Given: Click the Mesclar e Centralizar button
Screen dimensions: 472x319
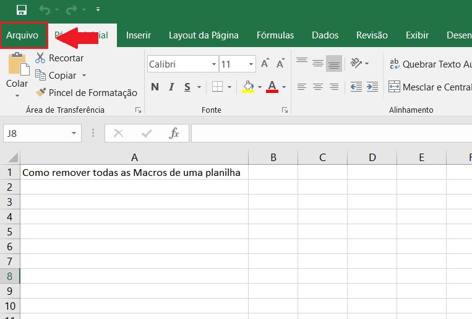Looking at the screenshot, I should pos(430,87).
